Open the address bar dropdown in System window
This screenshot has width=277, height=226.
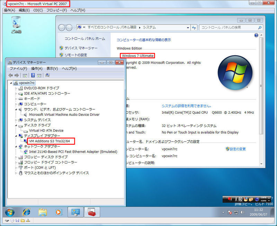pyautogui.click(x=188, y=28)
